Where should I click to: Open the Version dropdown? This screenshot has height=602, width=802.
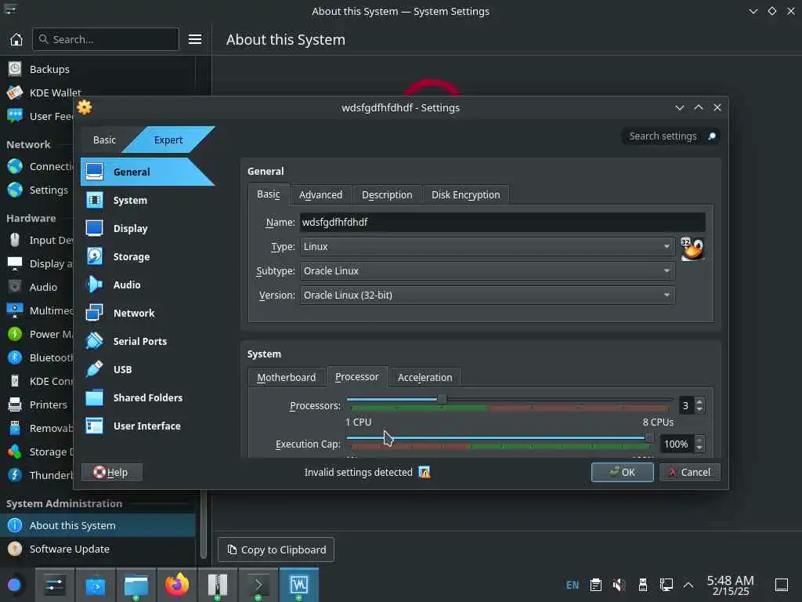pos(487,295)
